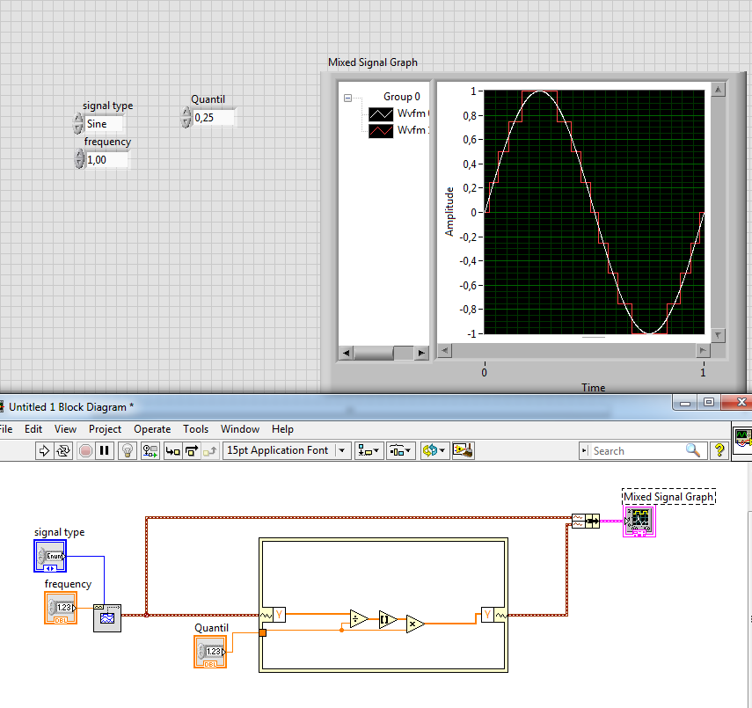Open the Operate menu
This screenshot has height=708, width=752.
(x=152, y=429)
